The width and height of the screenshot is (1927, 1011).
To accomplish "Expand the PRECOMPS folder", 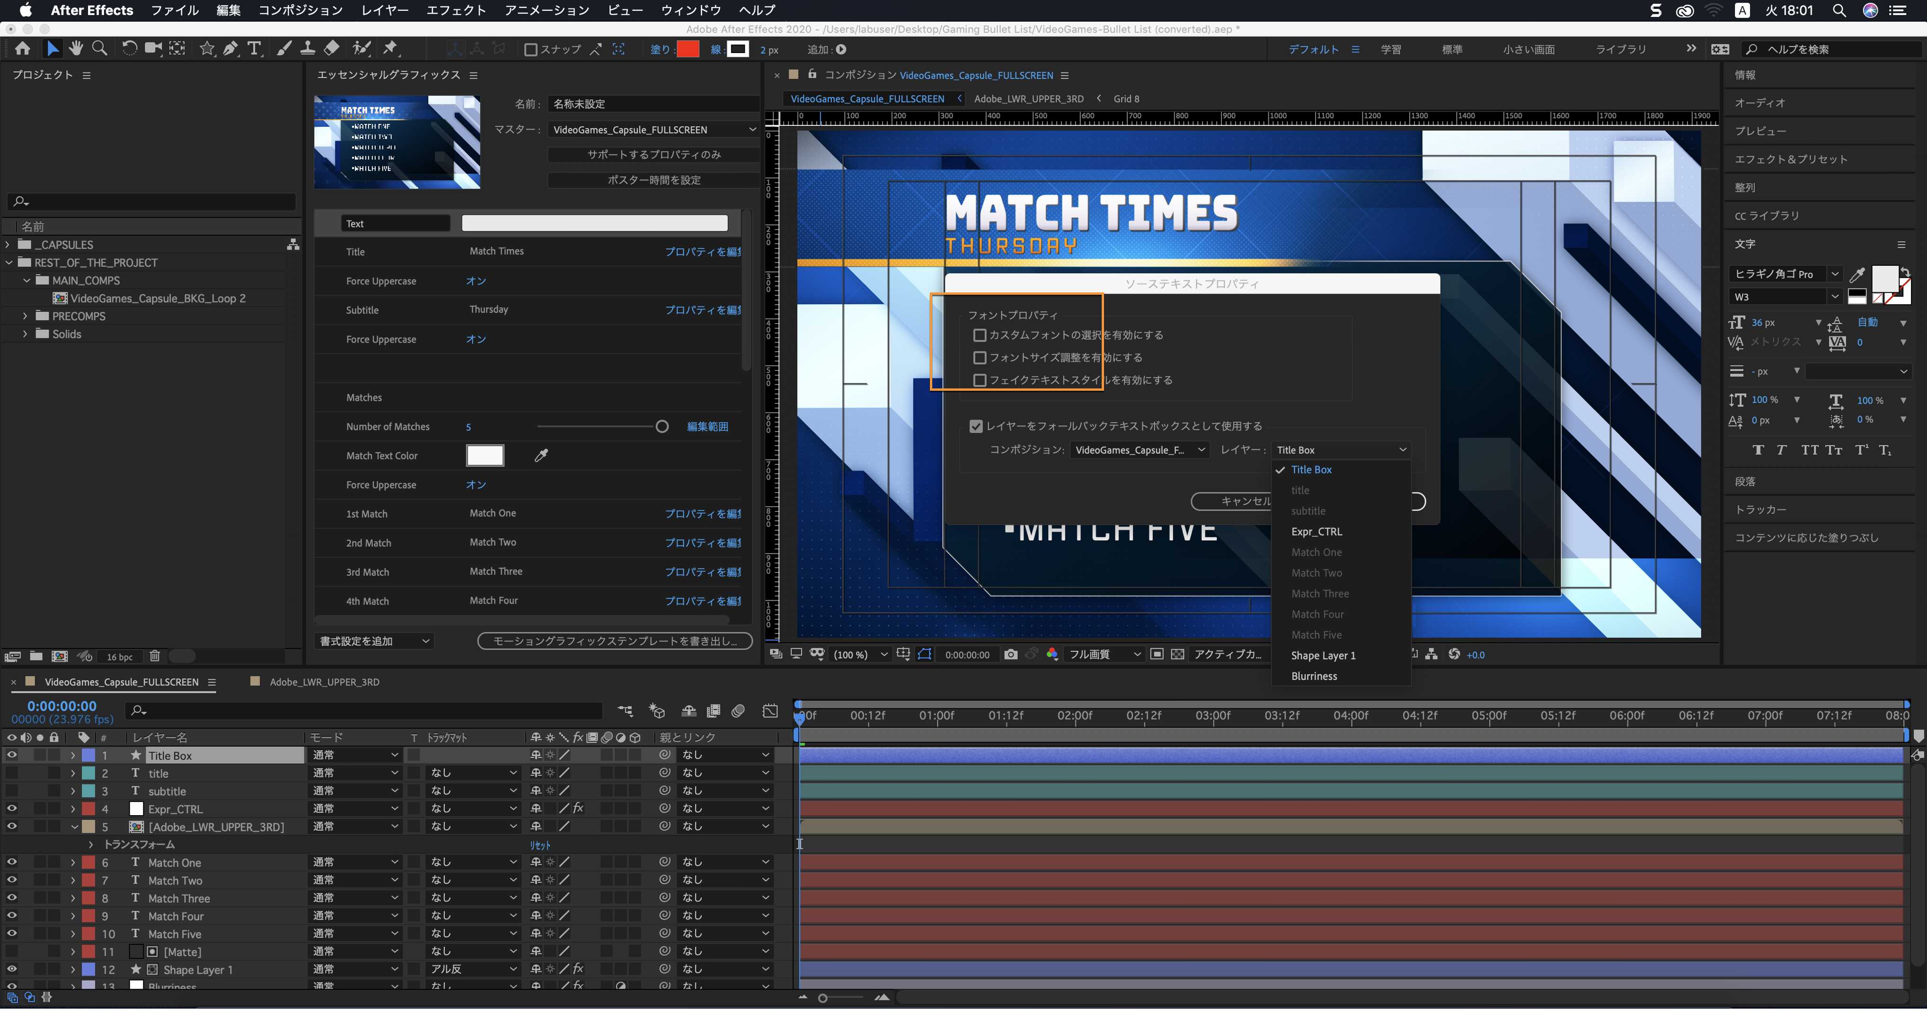I will [26, 316].
